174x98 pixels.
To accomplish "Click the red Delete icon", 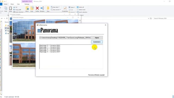I will [37, 9].
